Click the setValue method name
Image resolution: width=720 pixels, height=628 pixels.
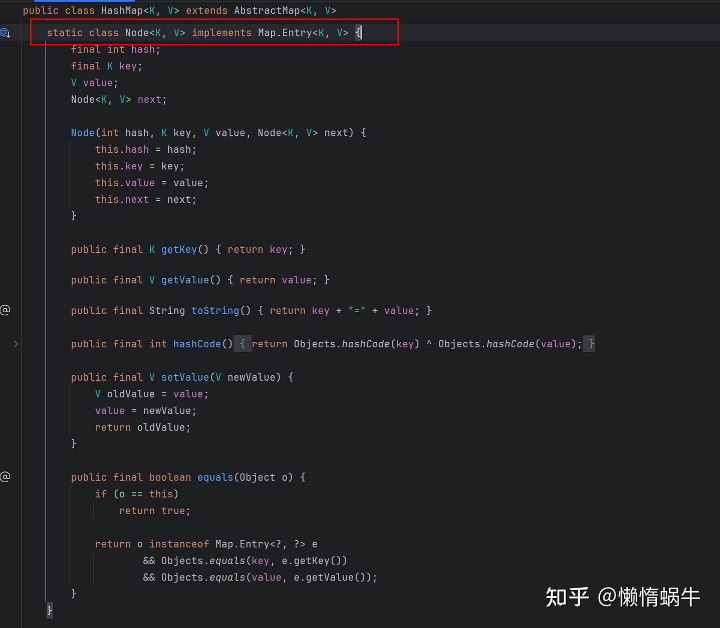pos(184,377)
